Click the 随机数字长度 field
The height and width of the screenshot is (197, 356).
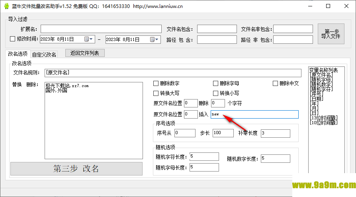(x=276, y=159)
